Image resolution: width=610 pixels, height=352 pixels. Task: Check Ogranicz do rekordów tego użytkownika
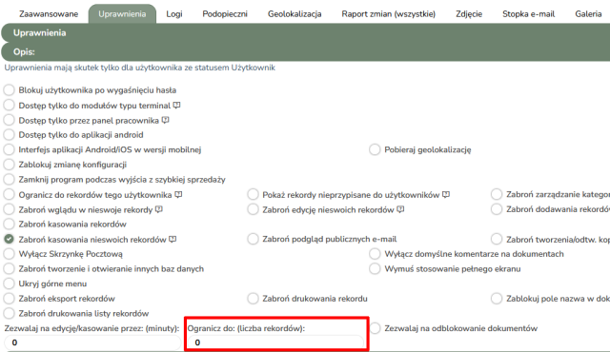pyautogui.click(x=9, y=194)
